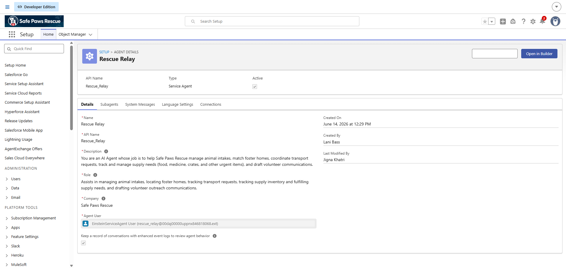Toggle the Active checkbox
Screen dimensions: 566x268
click(x=255, y=87)
